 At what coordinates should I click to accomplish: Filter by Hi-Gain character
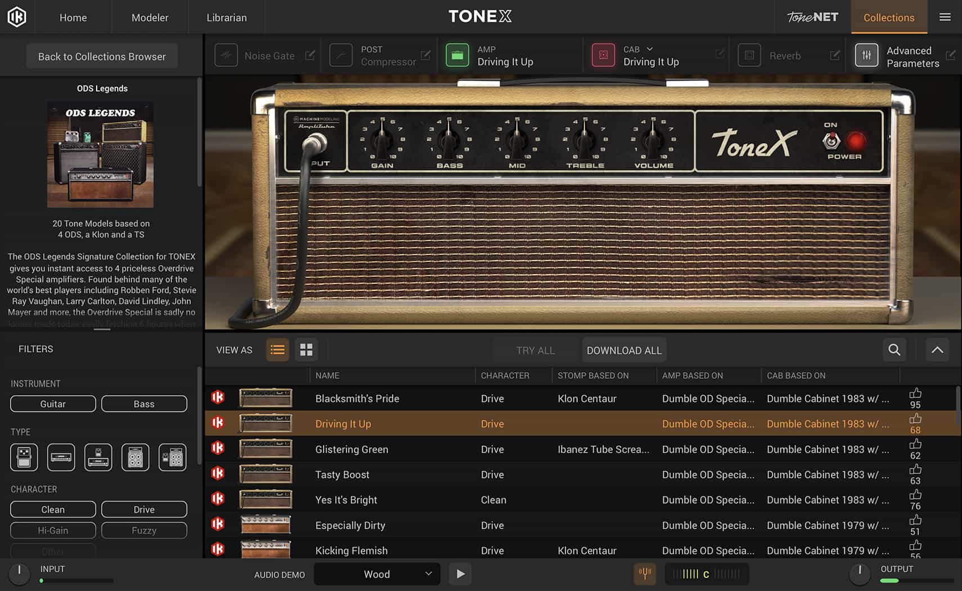[x=53, y=530]
